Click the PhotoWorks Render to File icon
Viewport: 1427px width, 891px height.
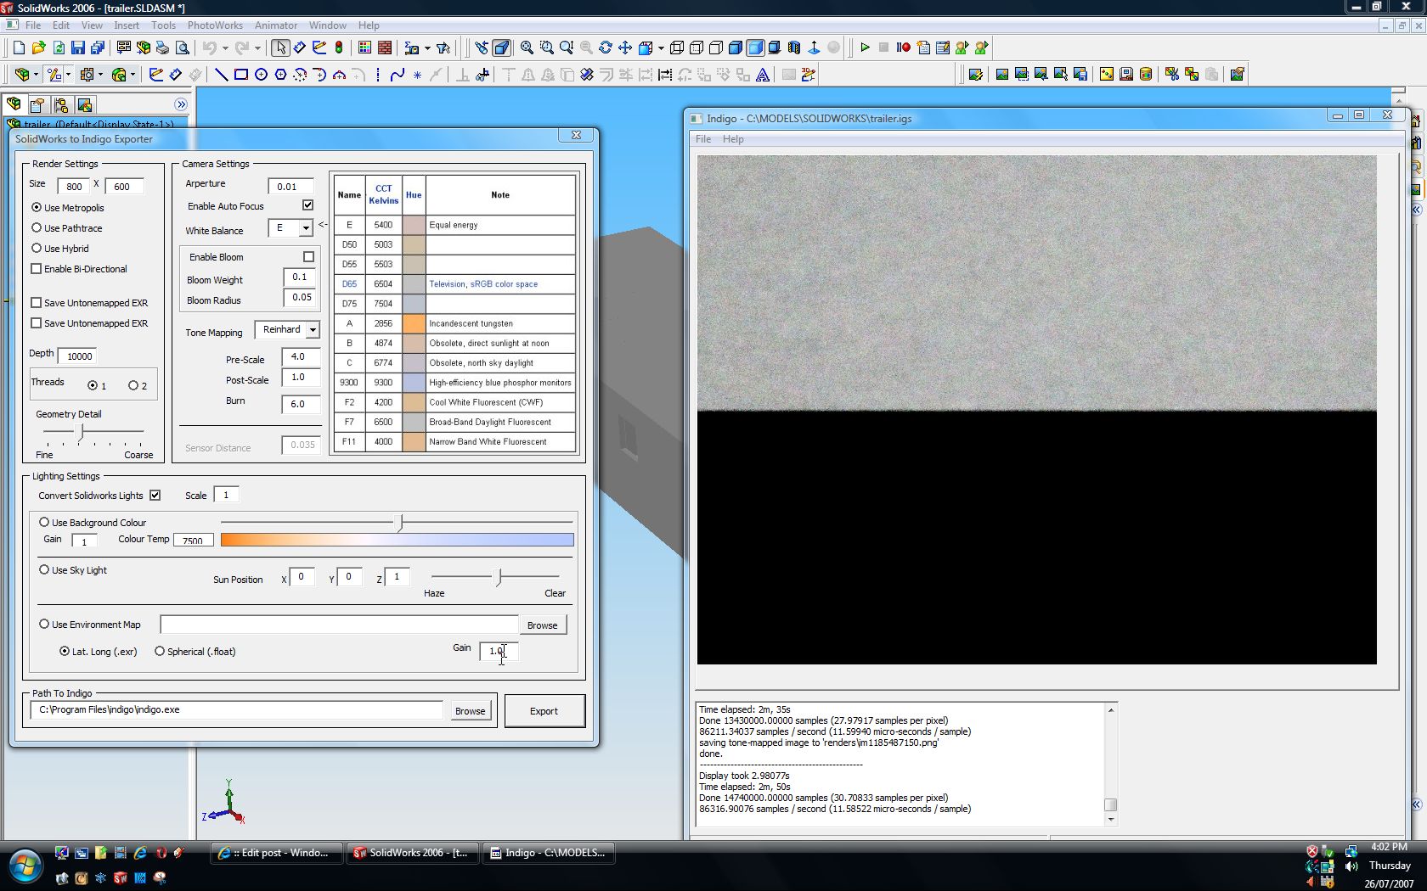pos(1080,75)
